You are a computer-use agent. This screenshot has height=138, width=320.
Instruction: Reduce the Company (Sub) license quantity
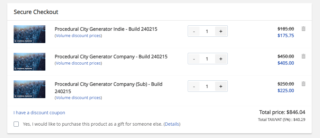[x=194, y=86]
